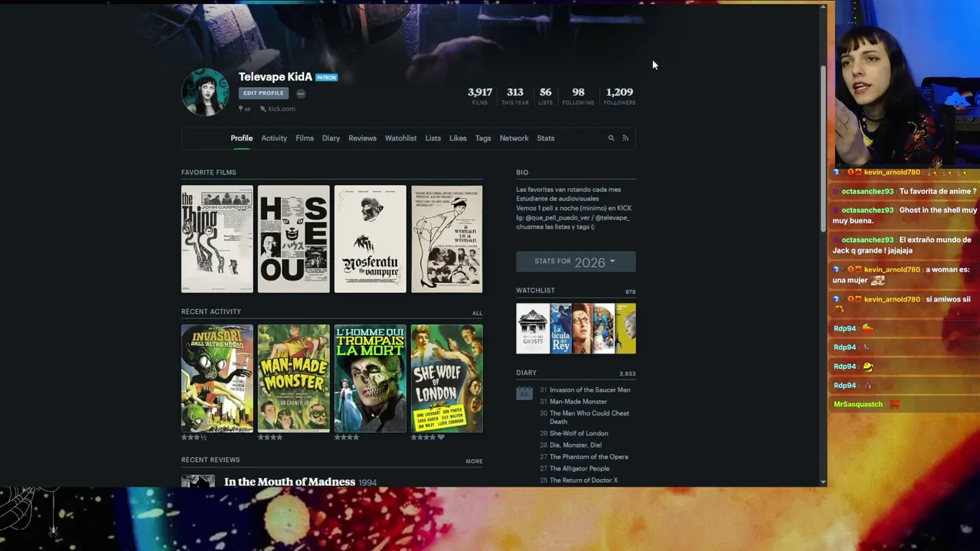Open diary entry Die, Monster, Die!
The width and height of the screenshot is (980, 551).
point(576,445)
